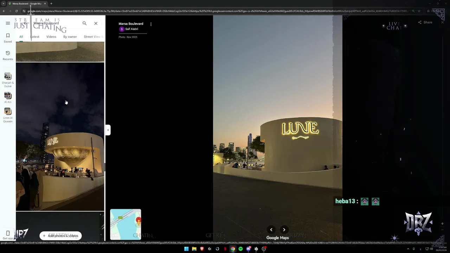Open a new browser tab
The width and height of the screenshot is (450, 253).
click(51, 4)
